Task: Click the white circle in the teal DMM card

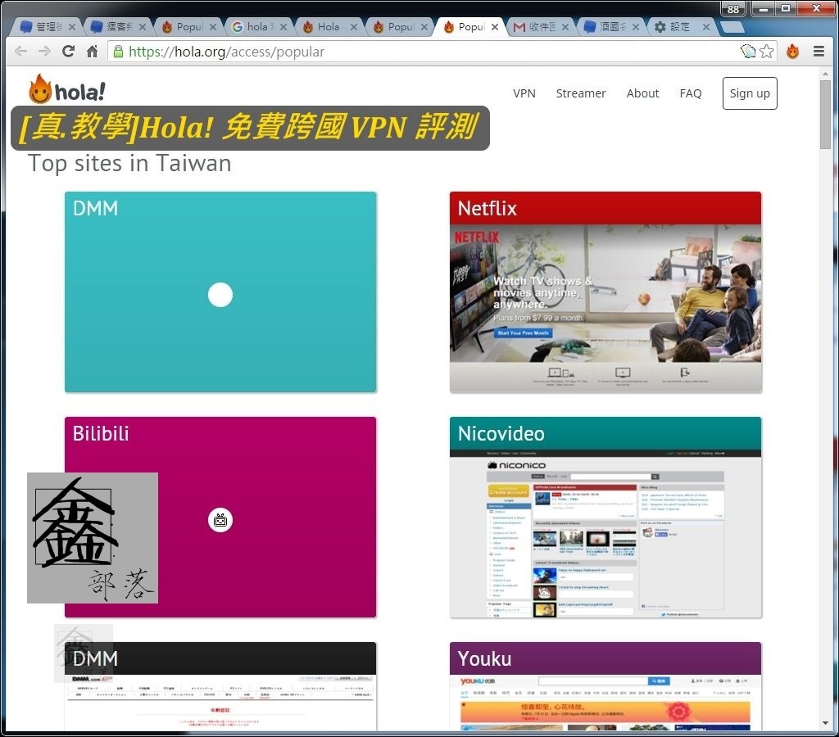Action: coord(220,295)
